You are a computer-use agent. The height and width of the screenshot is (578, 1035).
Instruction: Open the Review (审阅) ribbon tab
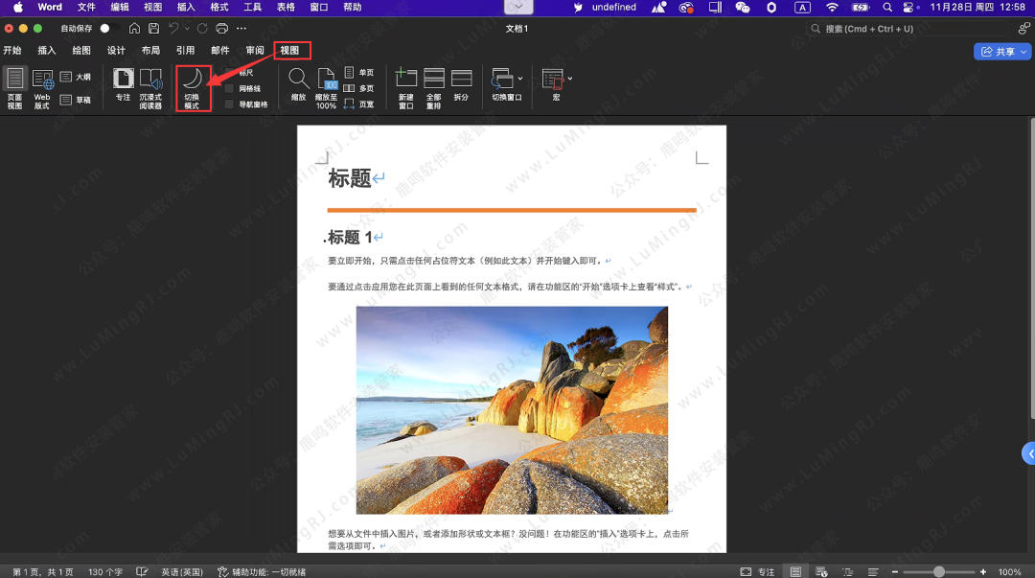(x=255, y=50)
